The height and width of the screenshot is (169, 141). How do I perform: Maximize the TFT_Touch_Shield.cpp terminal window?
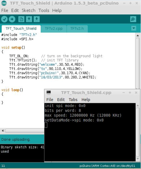point(130,93)
